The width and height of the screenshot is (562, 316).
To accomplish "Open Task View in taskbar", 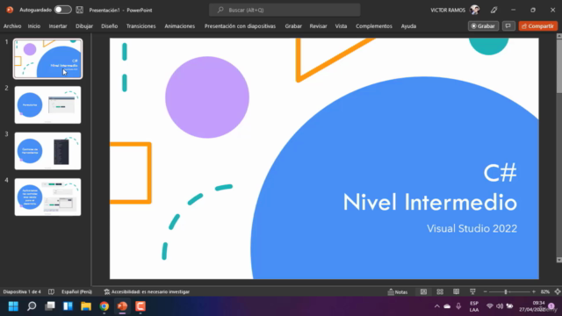I will [x=50, y=306].
